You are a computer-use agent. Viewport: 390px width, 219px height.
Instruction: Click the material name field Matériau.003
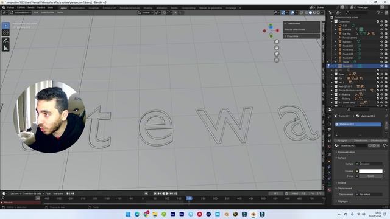[x=354, y=145]
